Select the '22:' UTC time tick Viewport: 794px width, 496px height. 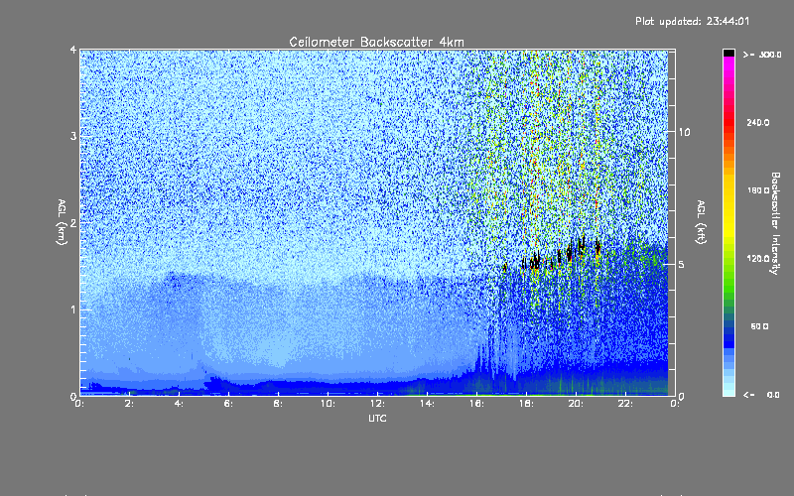[x=625, y=404]
